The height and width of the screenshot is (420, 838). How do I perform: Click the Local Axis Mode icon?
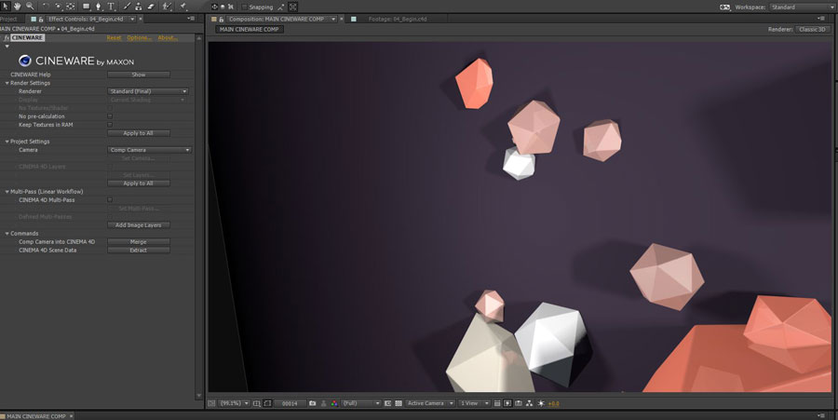click(x=214, y=7)
